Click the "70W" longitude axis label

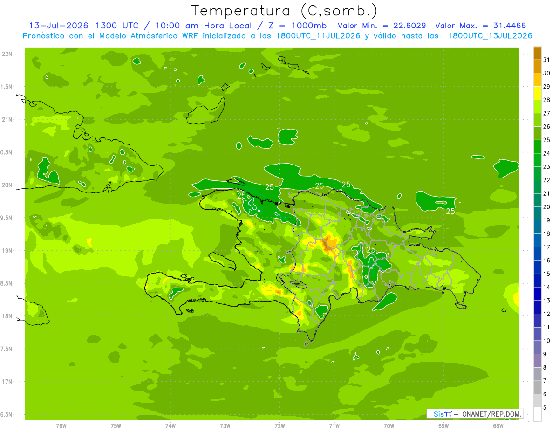(x=389, y=426)
